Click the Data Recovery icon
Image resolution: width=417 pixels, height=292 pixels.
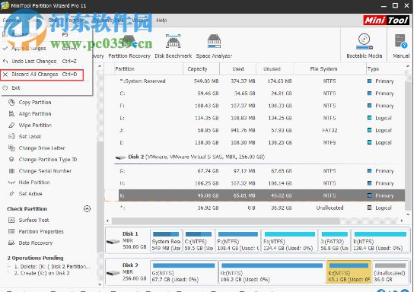coord(11,243)
